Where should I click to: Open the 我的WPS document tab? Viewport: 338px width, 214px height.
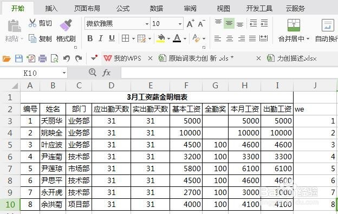(122, 58)
